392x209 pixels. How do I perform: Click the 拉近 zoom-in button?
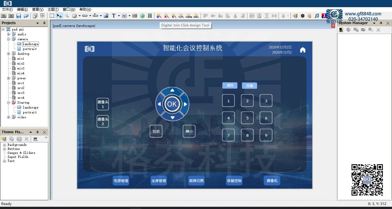(x=156, y=131)
